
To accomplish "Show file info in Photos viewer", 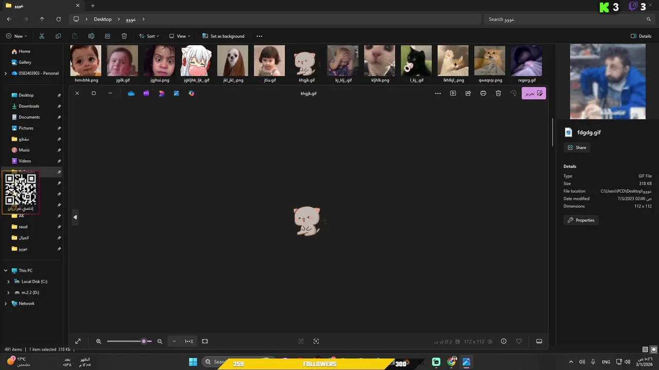I will (504, 341).
